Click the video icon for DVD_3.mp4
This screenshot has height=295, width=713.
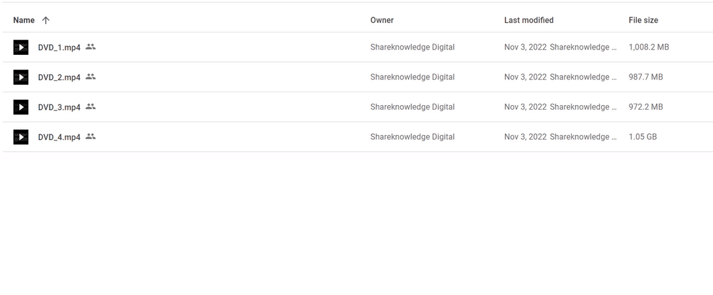pos(21,107)
